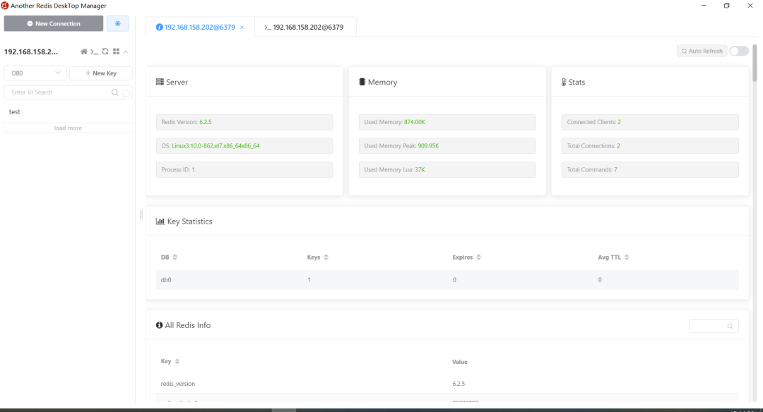Sort All Redis Info by Key column
763x412 pixels.
177,361
